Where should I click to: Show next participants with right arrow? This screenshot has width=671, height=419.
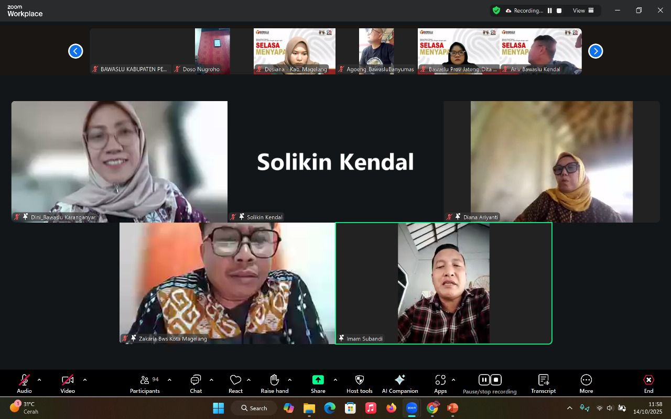[x=596, y=51]
